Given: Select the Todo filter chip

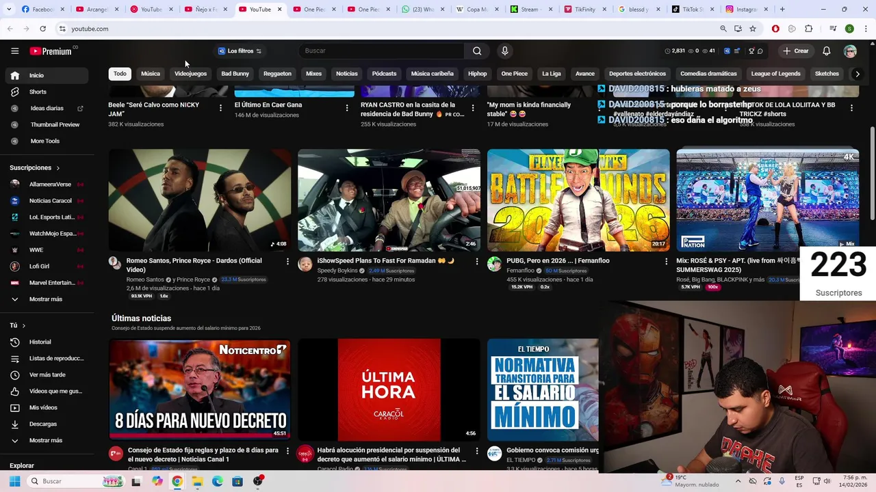Looking at the screenshot, I should pos(120,74).
